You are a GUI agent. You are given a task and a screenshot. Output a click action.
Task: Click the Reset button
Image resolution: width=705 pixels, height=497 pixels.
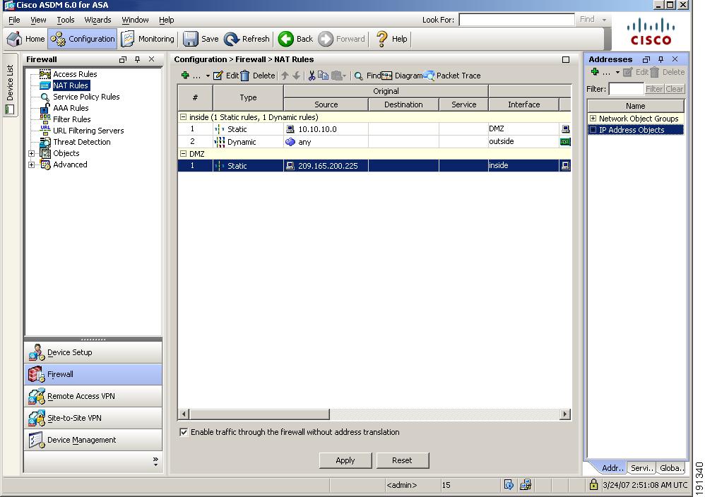click(402, 460)
